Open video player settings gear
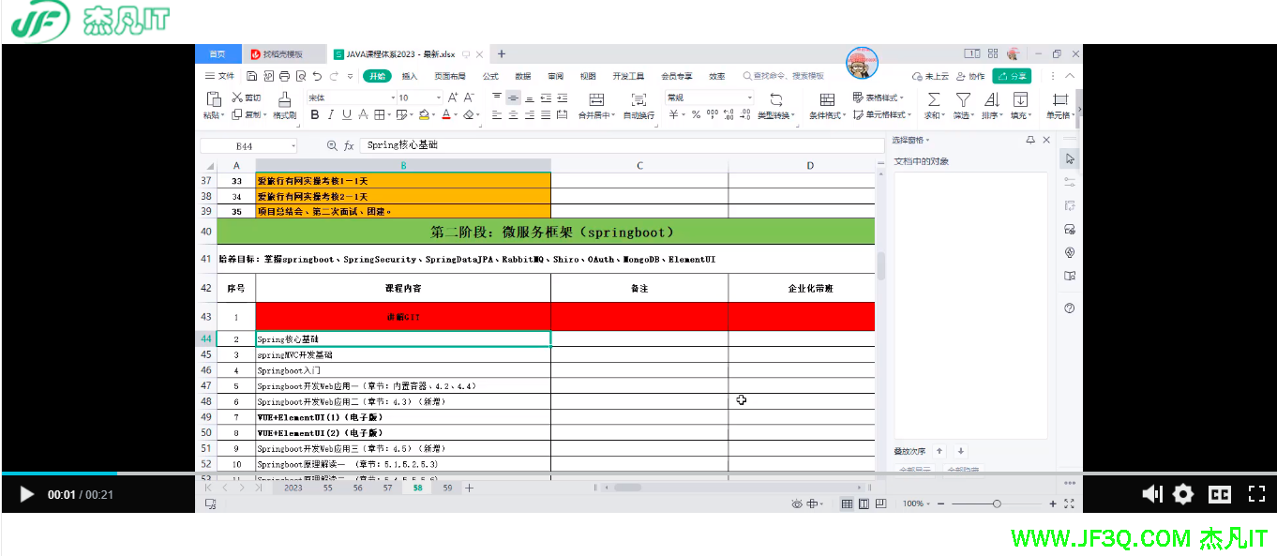 (1183, 494)
